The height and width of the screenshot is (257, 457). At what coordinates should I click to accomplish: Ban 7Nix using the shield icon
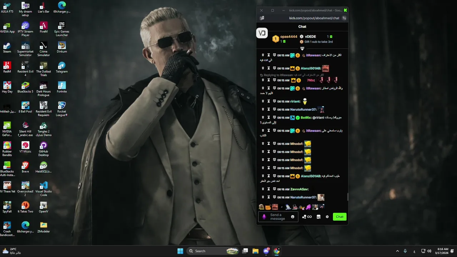point(274,80)
